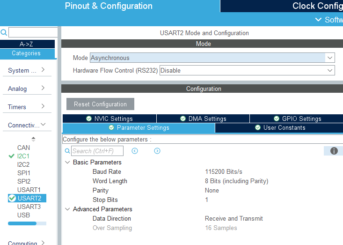
Task: Select the Categories view tab
Action: click(27, 53)
